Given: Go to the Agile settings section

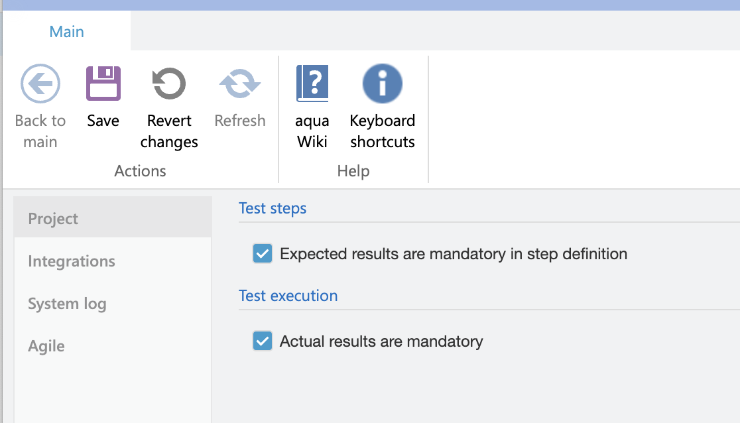Looking at the screenshot, I should click(x=46, y=346).
